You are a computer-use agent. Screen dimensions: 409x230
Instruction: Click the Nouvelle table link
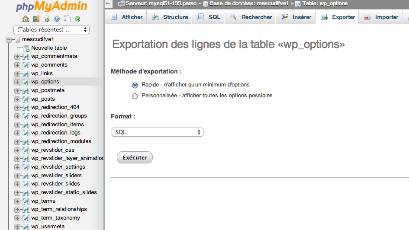coord(49,48)
